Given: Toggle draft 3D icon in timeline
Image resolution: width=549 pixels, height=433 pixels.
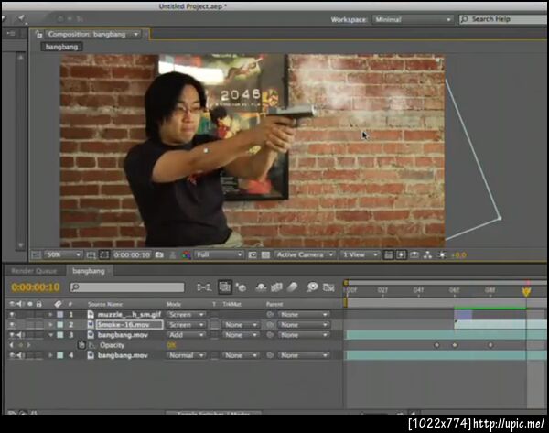Looking at the screenshot, I should coord(242,287).
